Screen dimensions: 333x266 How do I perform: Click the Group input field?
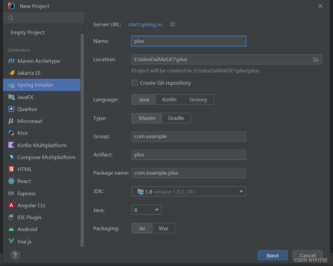coord(189,136)
